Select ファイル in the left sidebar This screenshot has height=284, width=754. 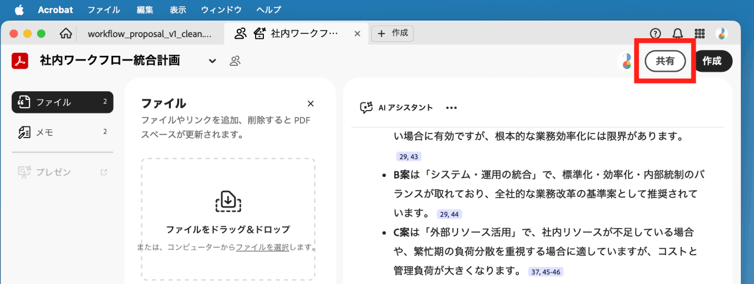[62, 102]
